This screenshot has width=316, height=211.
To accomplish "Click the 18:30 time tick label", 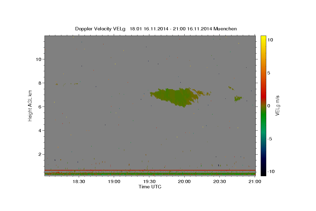I will (78, 181).
